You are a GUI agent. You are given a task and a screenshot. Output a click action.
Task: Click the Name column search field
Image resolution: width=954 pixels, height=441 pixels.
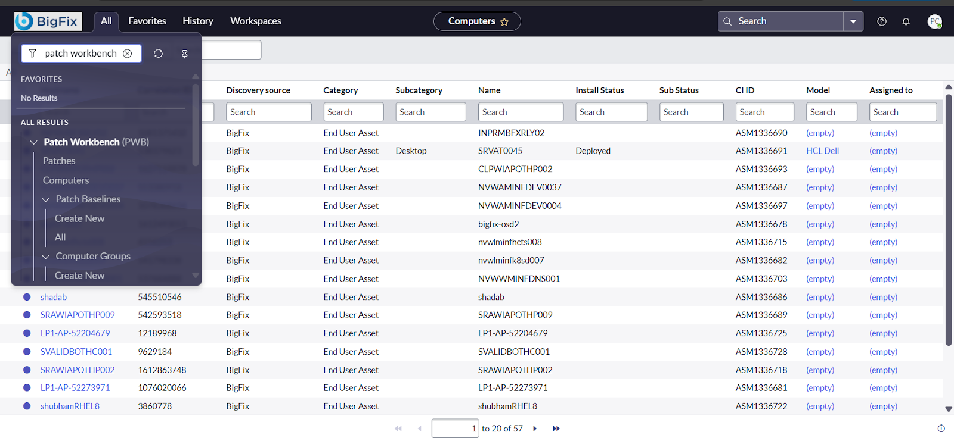[x=521, y=112]
